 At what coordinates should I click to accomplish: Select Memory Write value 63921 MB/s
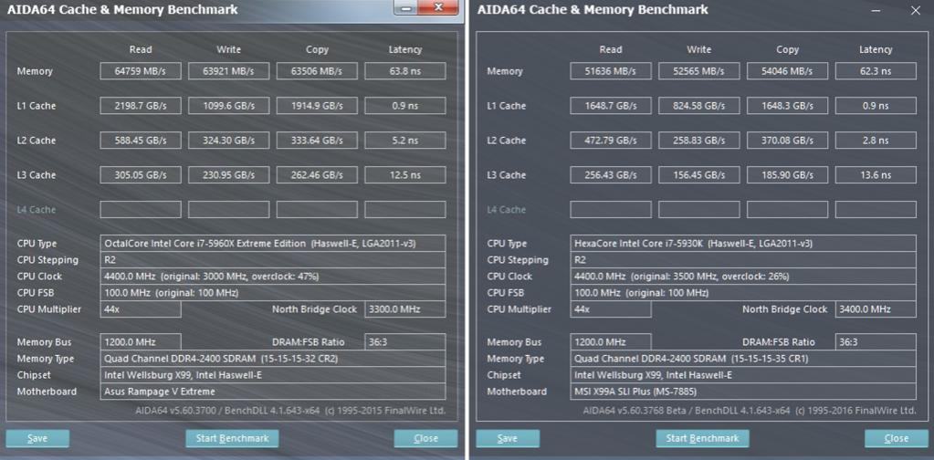tap(229, 71)
